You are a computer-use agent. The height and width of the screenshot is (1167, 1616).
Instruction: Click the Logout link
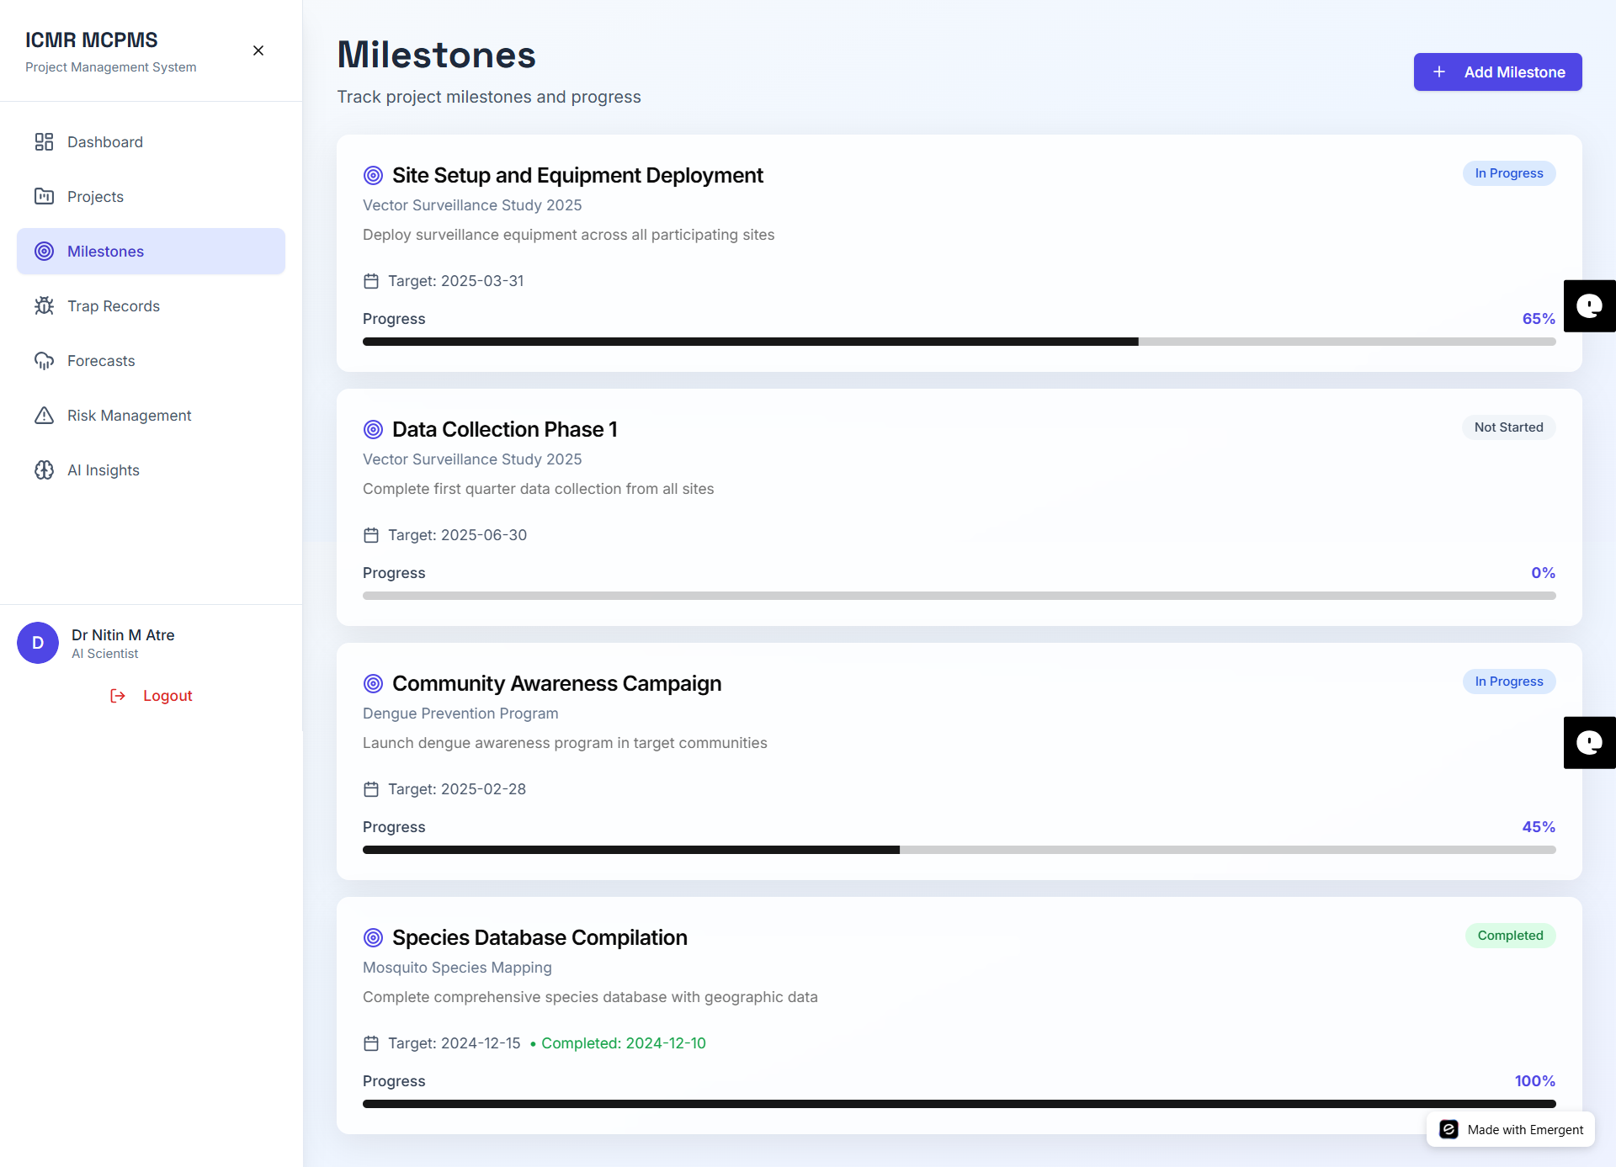point(167,696)
